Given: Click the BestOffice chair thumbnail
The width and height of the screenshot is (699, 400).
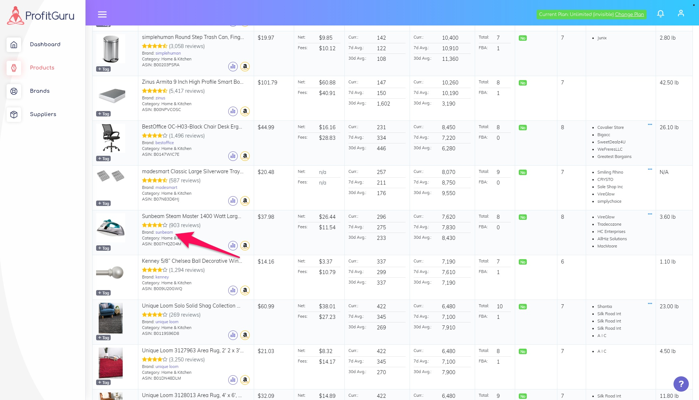Looking at the screenshot, I should (x=111, y=138).
